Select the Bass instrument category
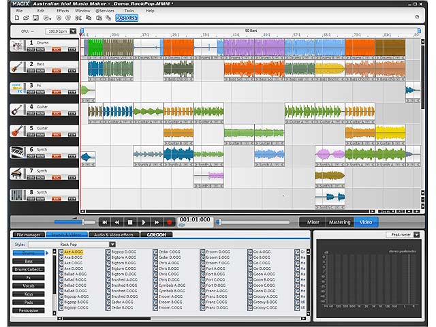 point(29,261)
